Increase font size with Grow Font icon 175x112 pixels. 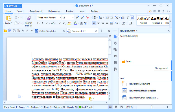point(77,17)
